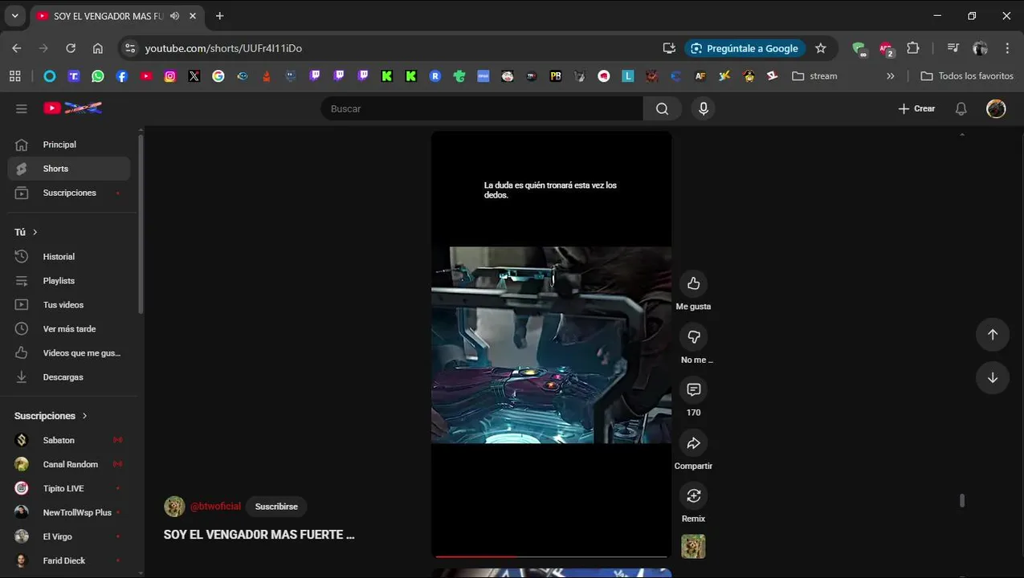The image size is (1024, 578).
Task: Open the Canal Random subscription
Action: coord(69,464)
